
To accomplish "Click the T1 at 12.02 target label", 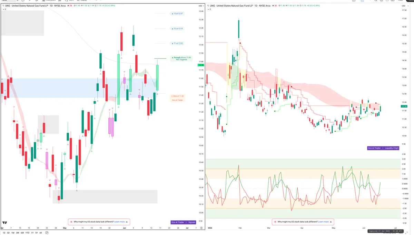I will pos(177,43).
